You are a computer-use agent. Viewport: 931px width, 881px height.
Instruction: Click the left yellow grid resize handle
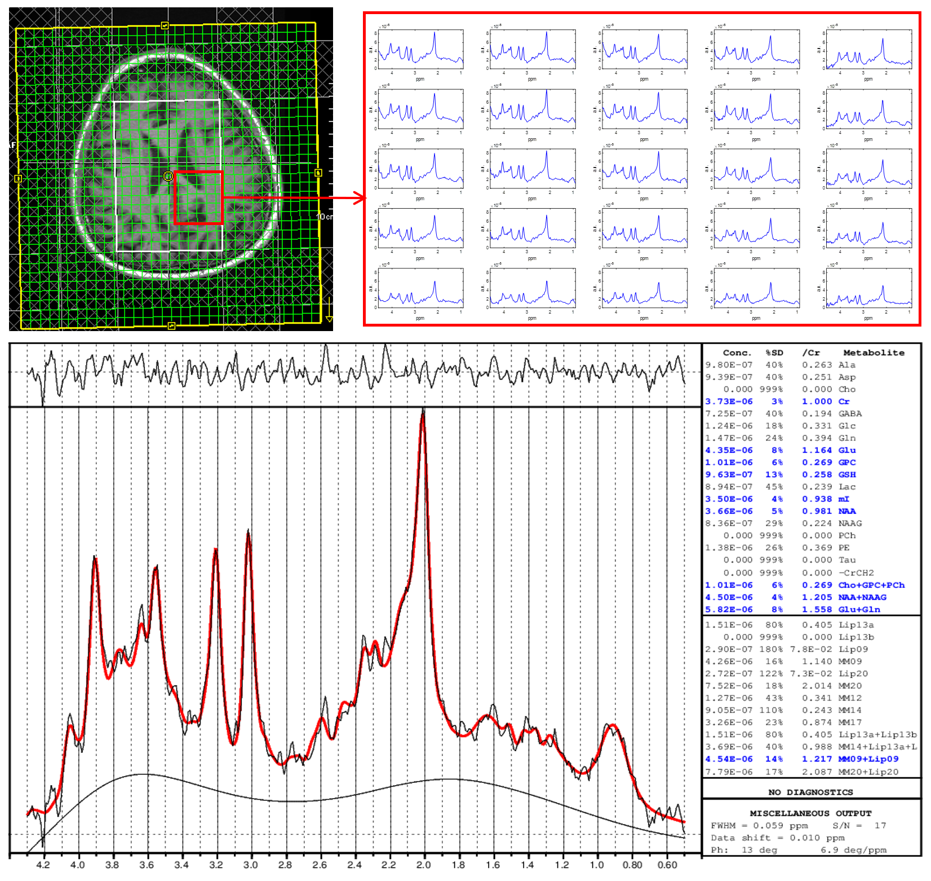pyautogui.click(x=18, y=179)
